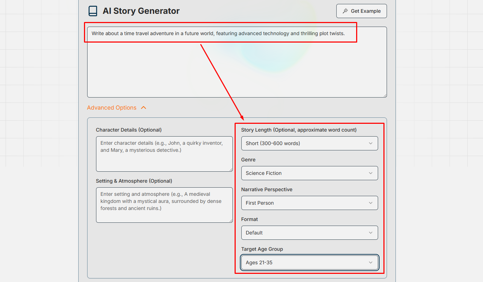Open the Format dropdown set to Default
The width and height of the screenshot is (483, 282).
(309, 233)
